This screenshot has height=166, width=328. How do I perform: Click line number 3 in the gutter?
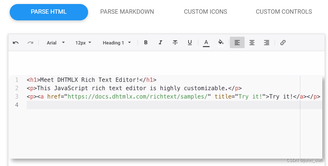(x=17, y=97)
